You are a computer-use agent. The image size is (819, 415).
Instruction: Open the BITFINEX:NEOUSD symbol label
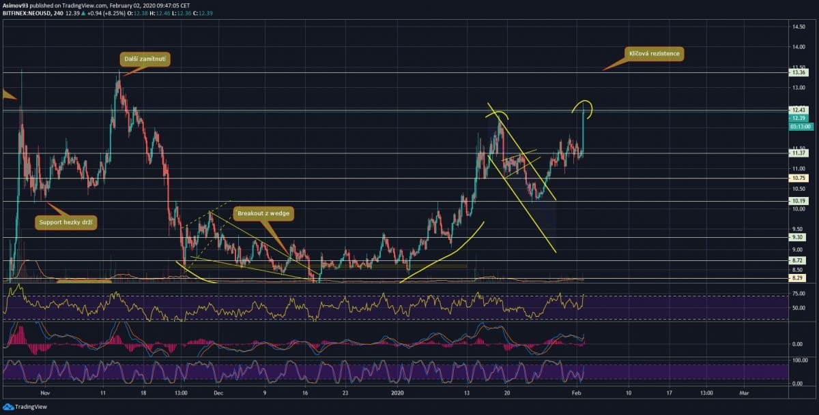click(29, 12)
